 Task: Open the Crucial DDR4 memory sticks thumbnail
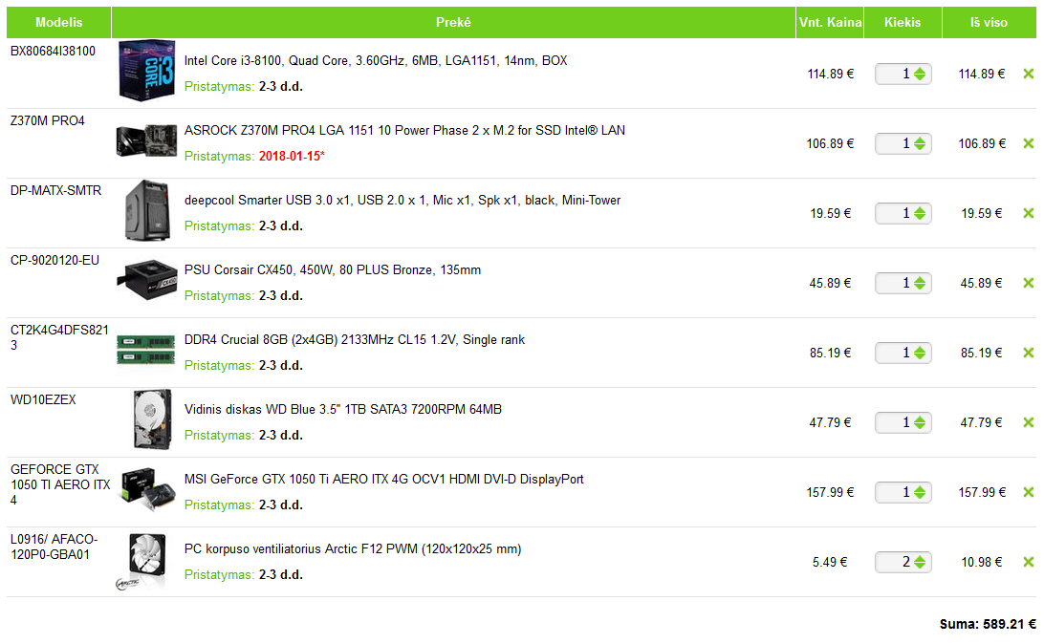[x=146, y=350]
